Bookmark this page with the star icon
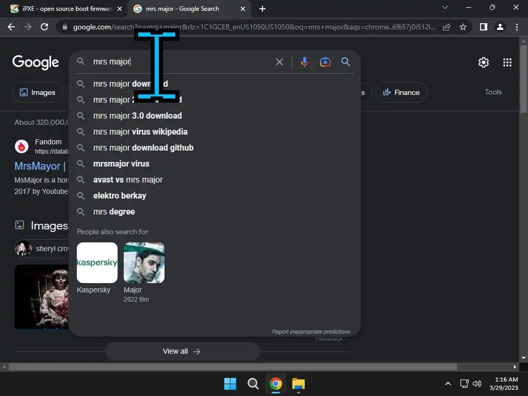 coord(463,27)
